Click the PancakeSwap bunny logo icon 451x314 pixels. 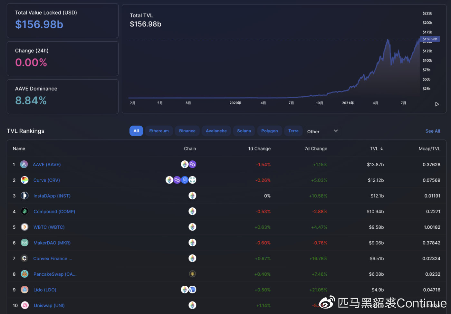tap(24, 274)
